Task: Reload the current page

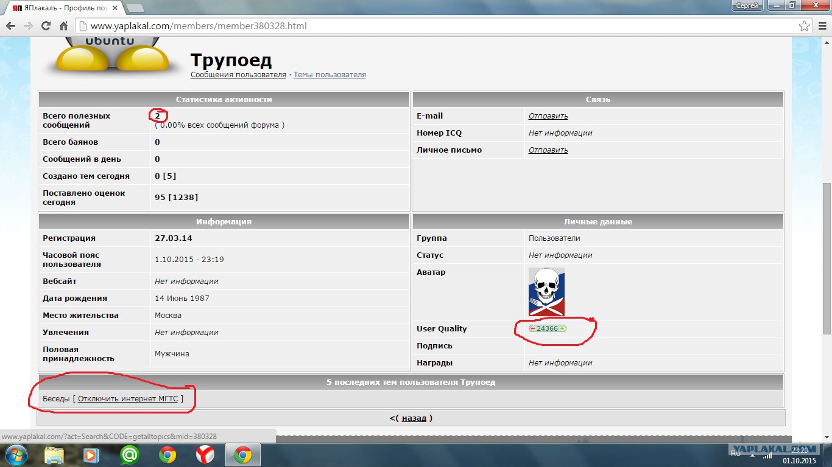Action: 46,26
